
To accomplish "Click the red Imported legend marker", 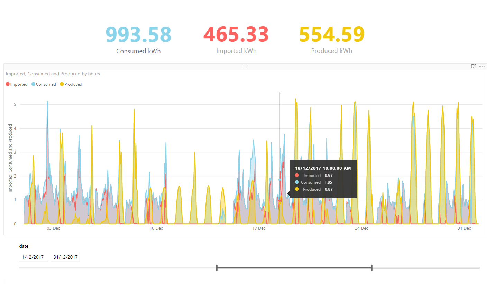I will pos(8,84).
